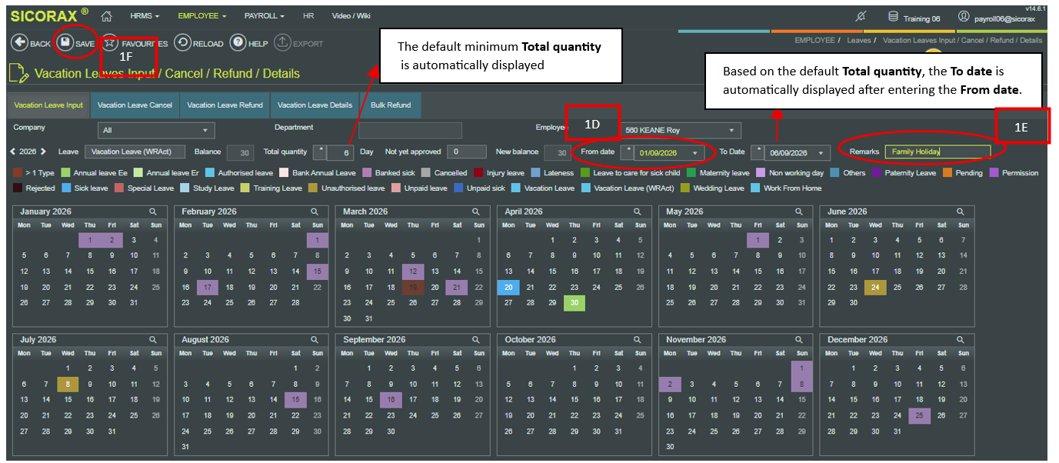Screen dimensions: 1059x463
Task: Click the Unauthorised leave legend swatch
Action: (311, 188)
